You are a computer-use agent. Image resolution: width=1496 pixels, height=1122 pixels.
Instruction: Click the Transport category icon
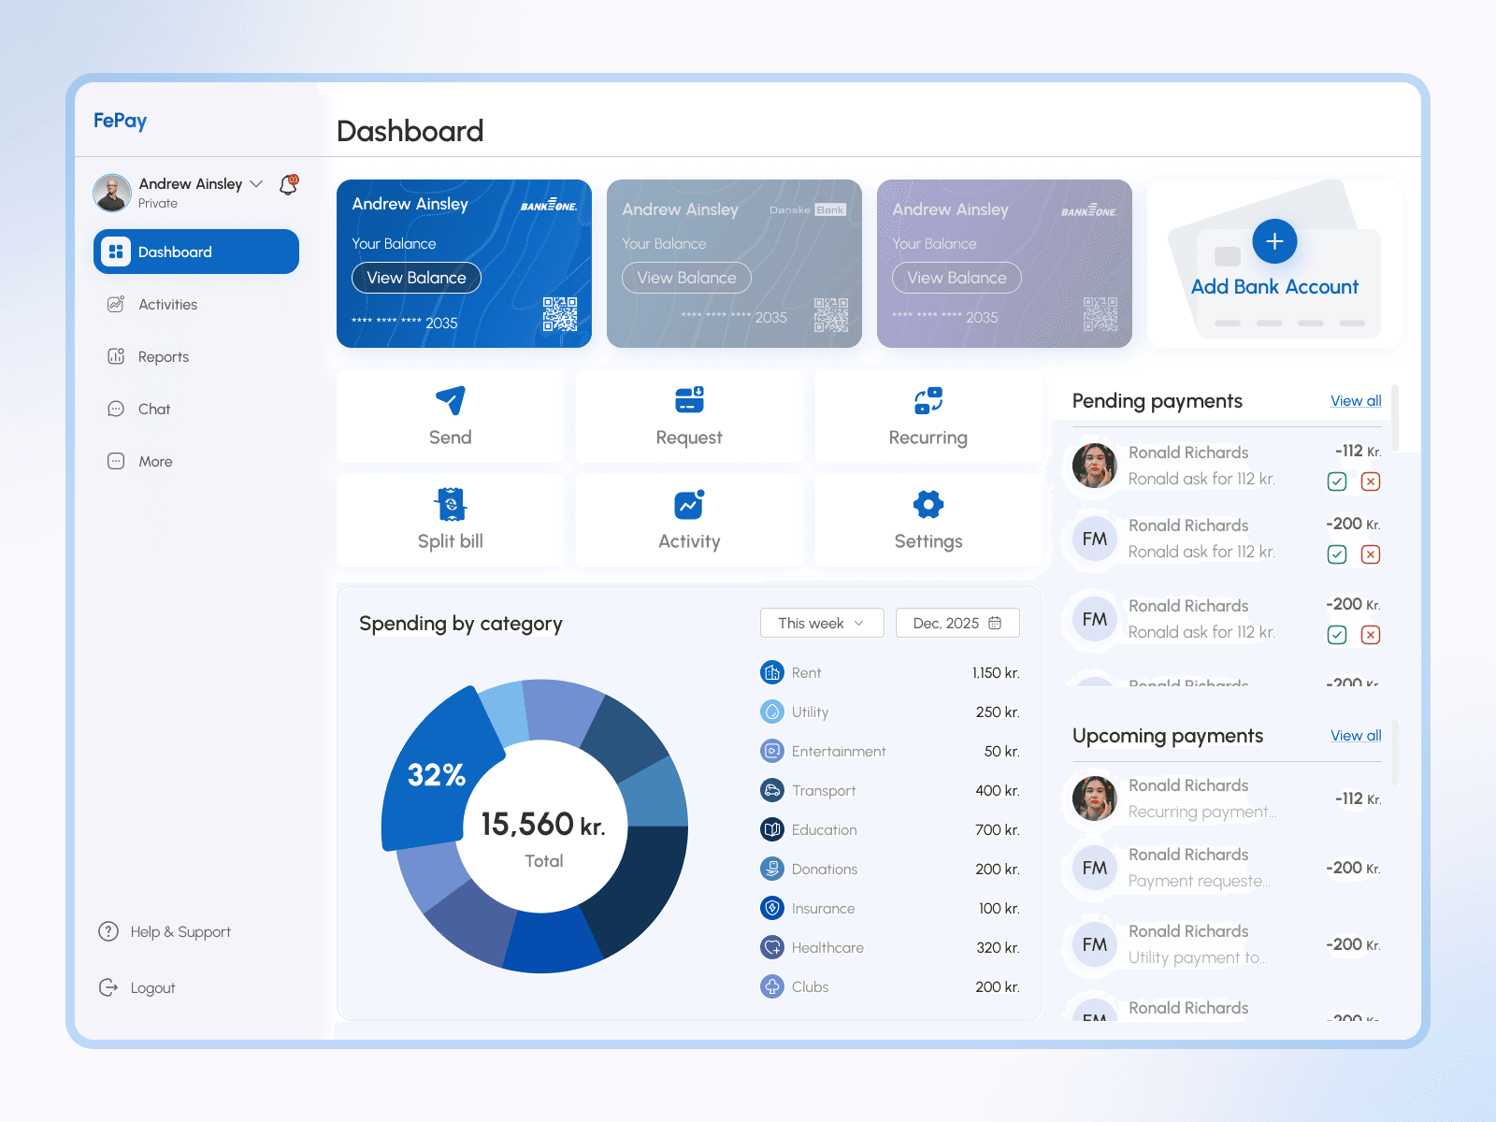click(772, 790)
